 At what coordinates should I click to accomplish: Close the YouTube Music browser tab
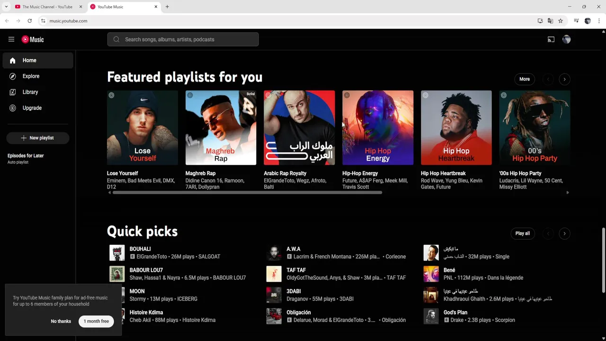tap(156, 7)
